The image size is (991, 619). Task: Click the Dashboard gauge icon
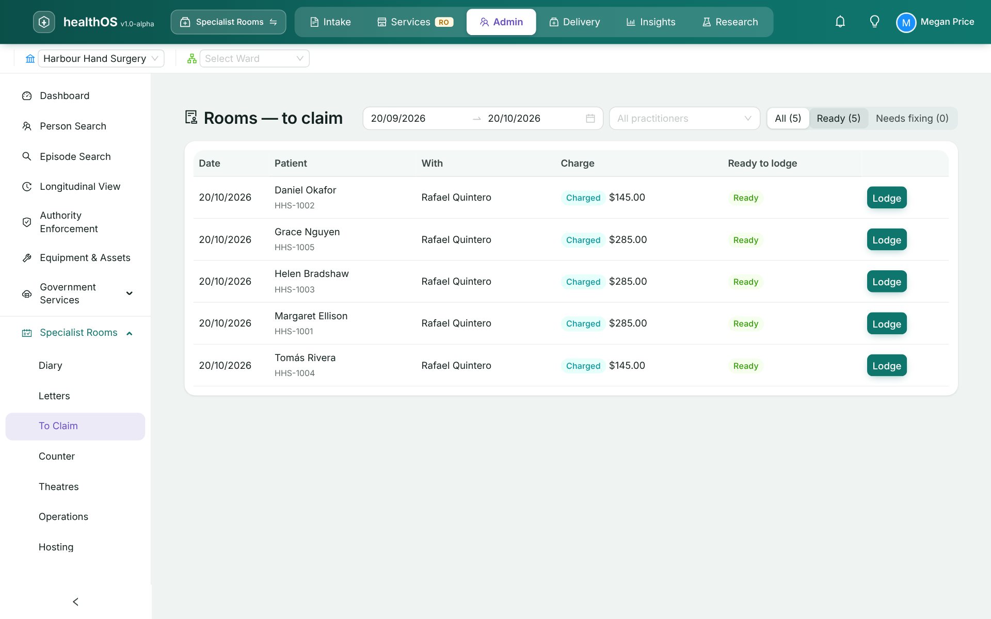click(x=27, y=96)
